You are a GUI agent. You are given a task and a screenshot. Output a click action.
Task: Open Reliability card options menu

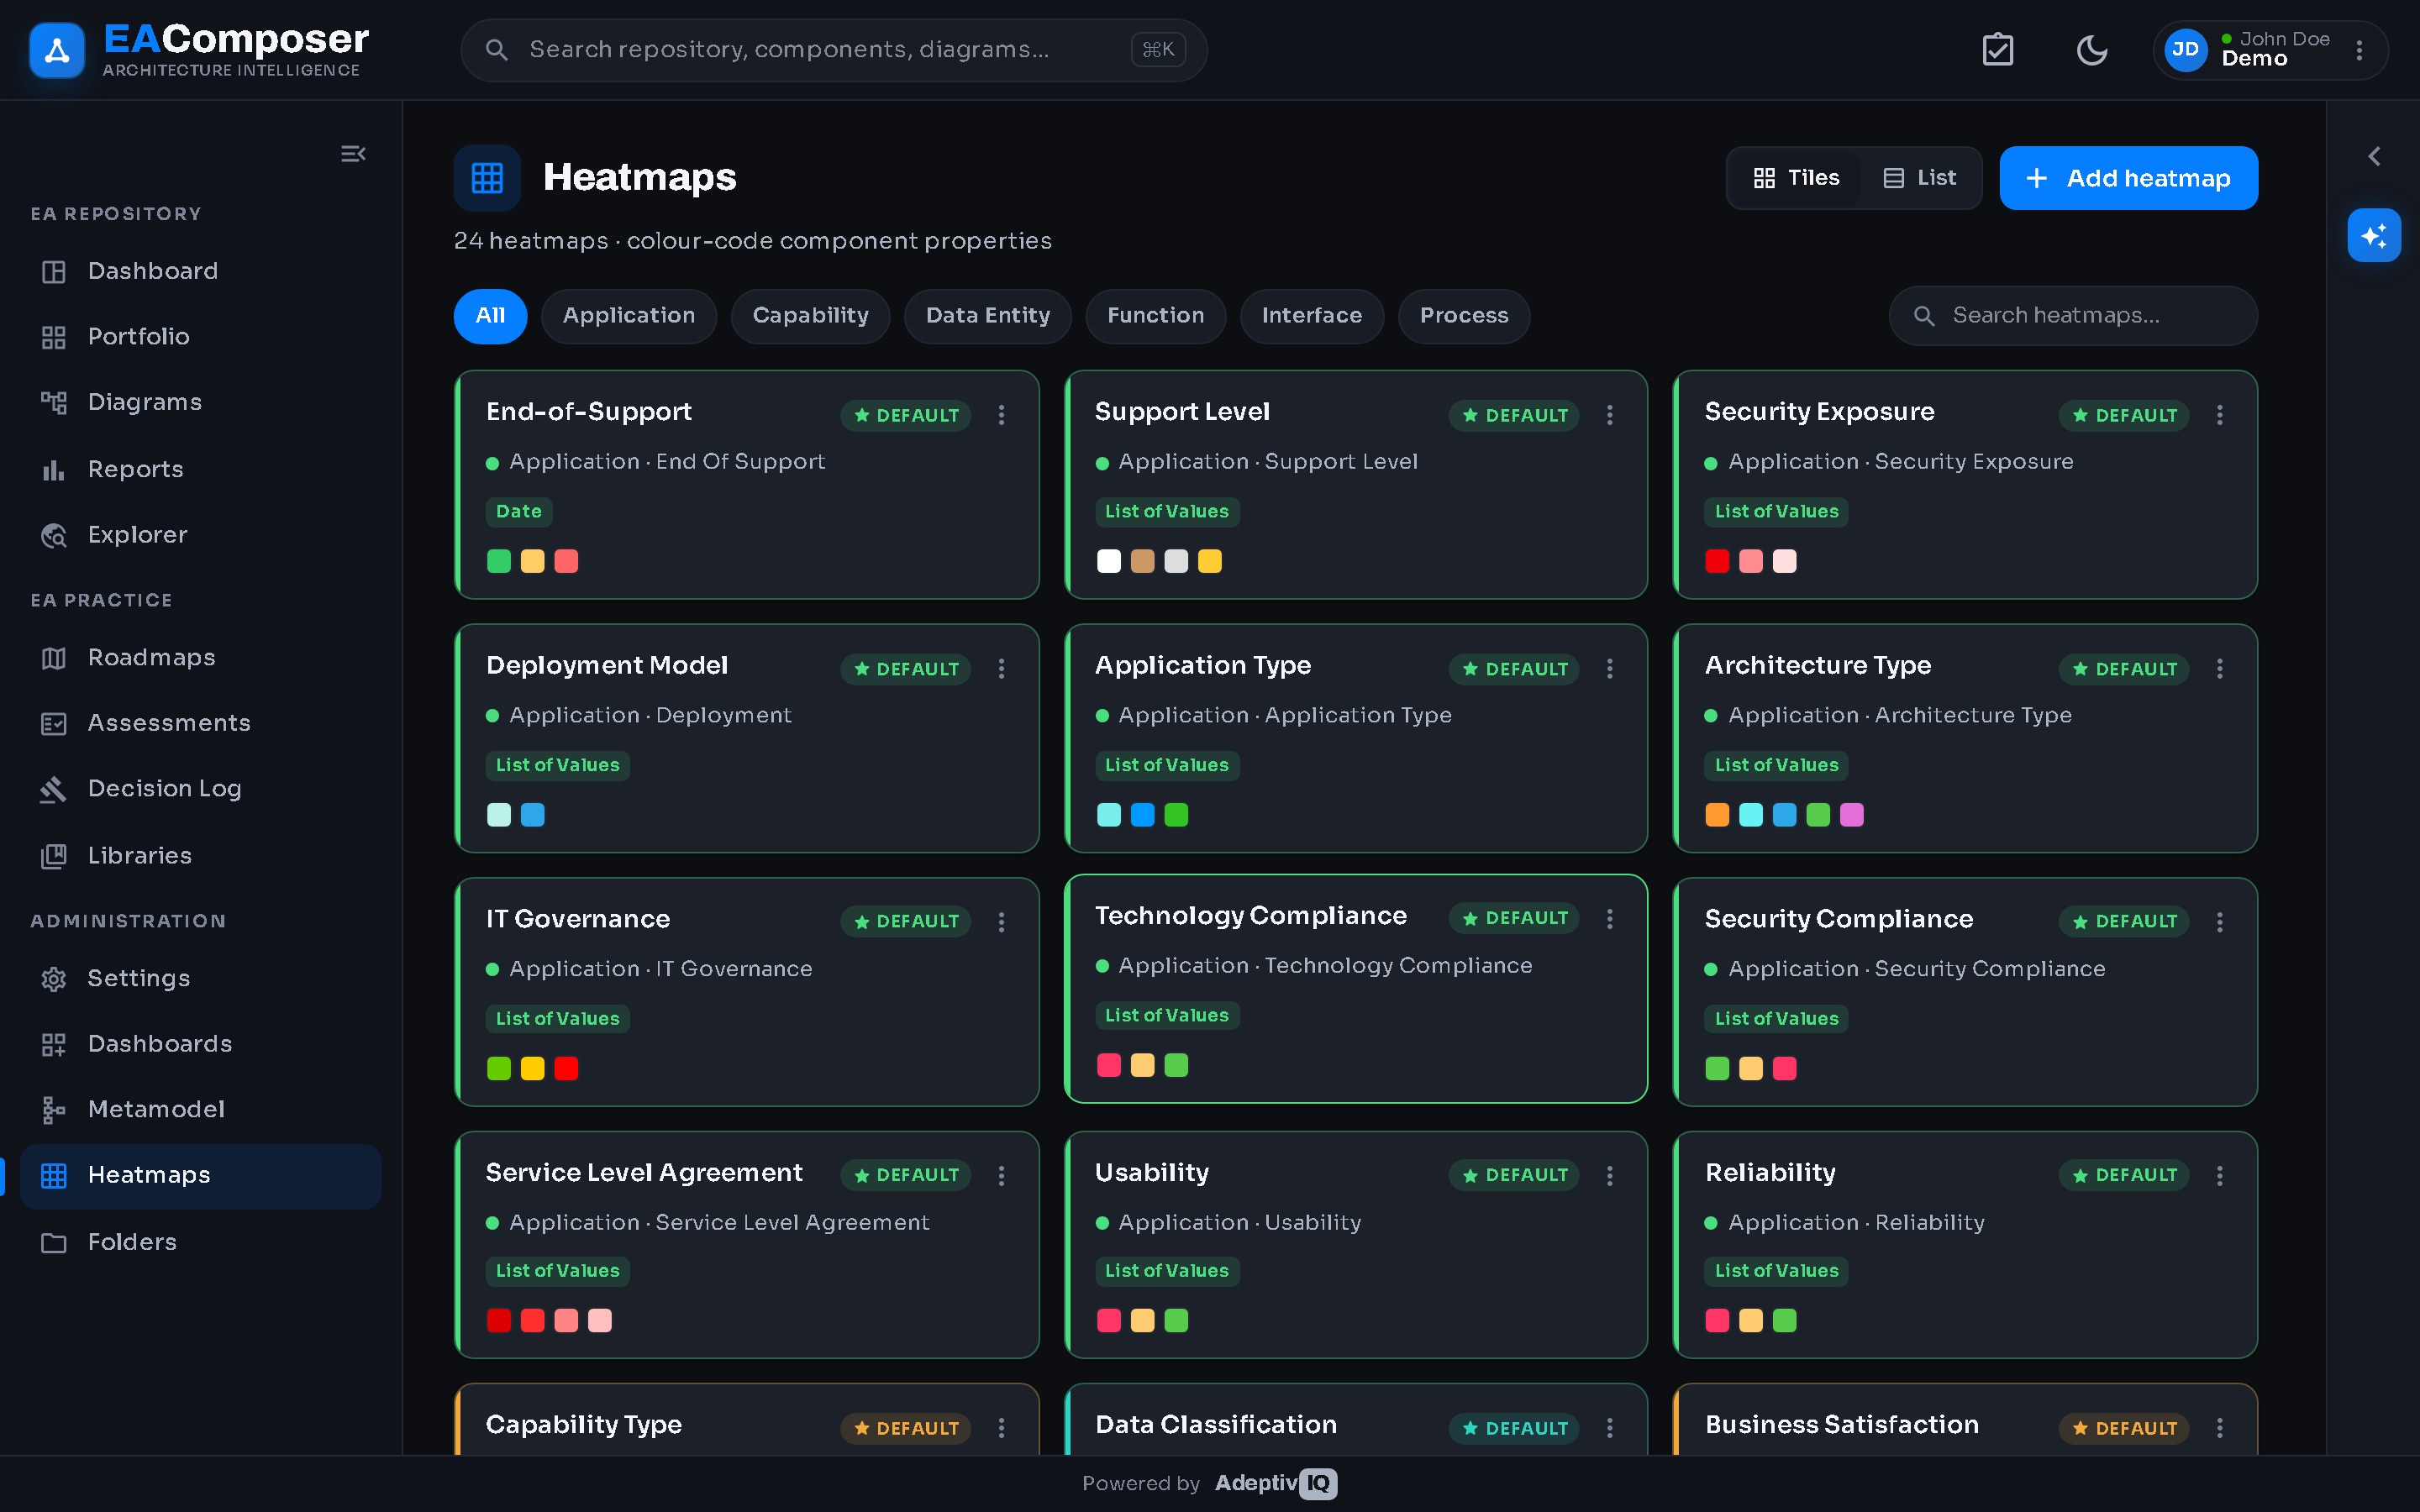[x=2219, y=1176]
